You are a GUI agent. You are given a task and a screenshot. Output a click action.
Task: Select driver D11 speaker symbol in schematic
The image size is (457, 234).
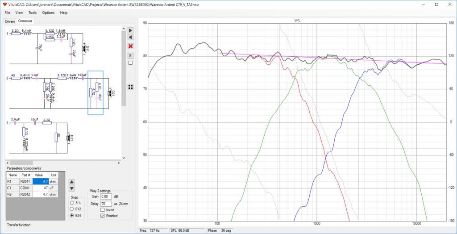[x=84, y=49]
